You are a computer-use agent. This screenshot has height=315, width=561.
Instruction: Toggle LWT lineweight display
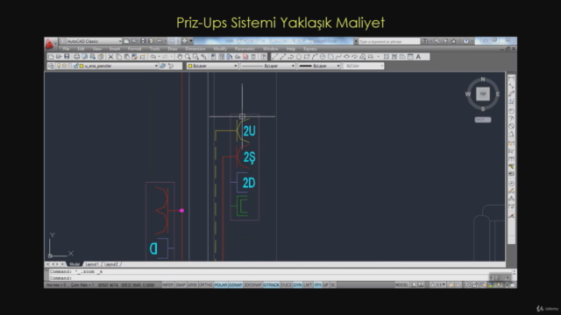pos(308,285)
